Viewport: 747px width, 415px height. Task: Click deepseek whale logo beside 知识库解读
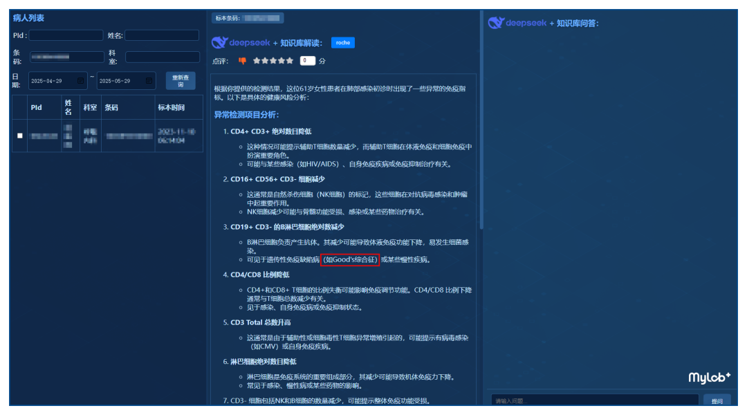pyautogui.click(x=220, y=42)
